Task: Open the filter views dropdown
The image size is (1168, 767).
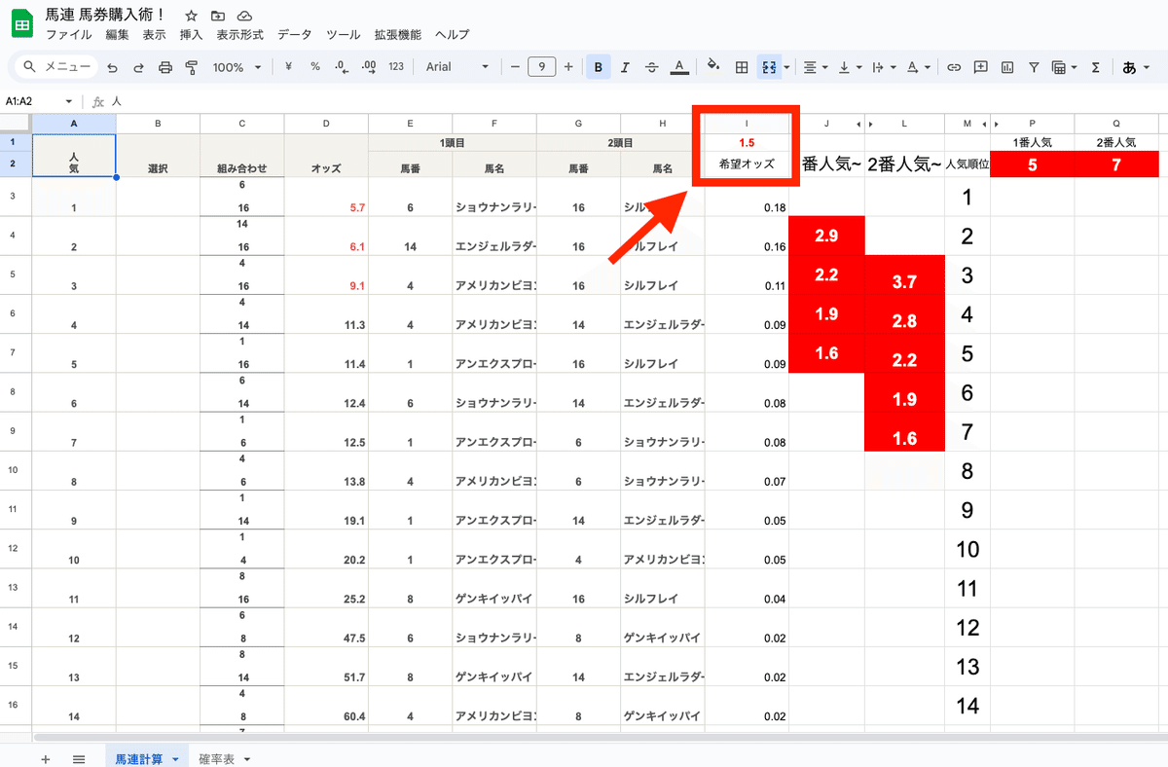Action: [1064, 67]
